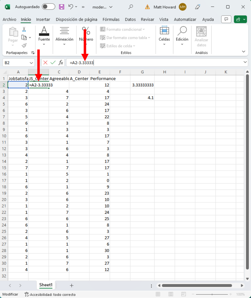
Task: Add a new sheet with plus icon
Action: [72, 285]
